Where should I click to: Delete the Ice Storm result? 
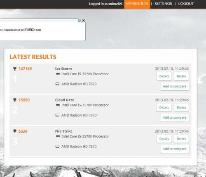coord(181,76)
